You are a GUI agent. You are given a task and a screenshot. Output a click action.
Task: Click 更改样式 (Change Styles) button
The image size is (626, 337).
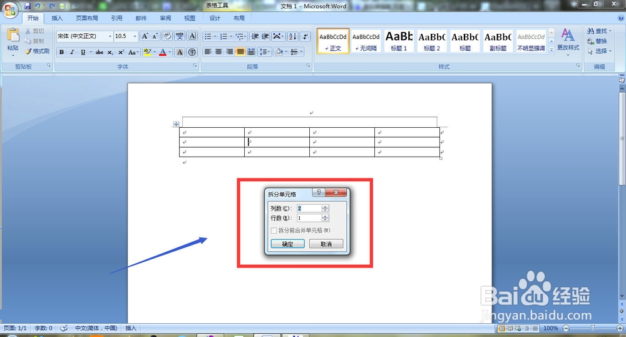pyautogui.click(x=568, y=41)
